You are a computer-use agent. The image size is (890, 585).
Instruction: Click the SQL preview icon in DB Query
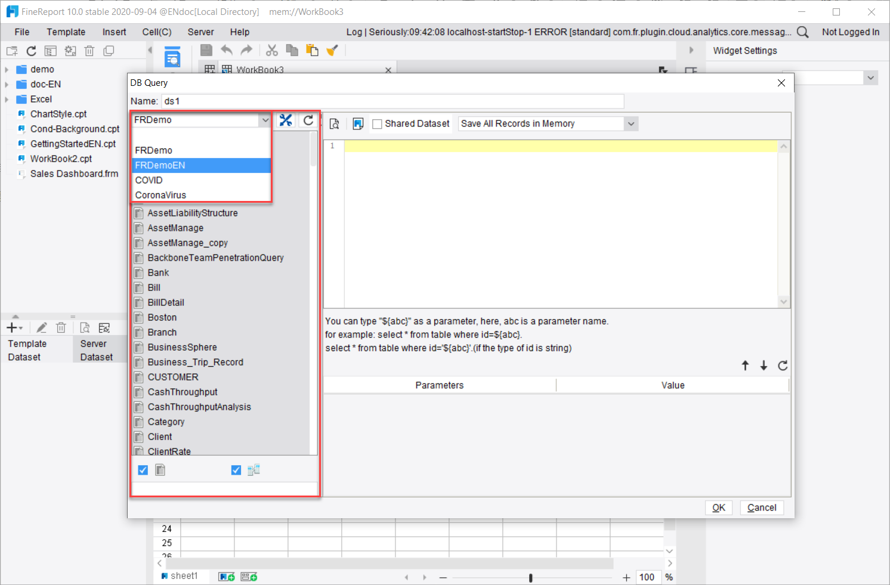tap(335, 123)
